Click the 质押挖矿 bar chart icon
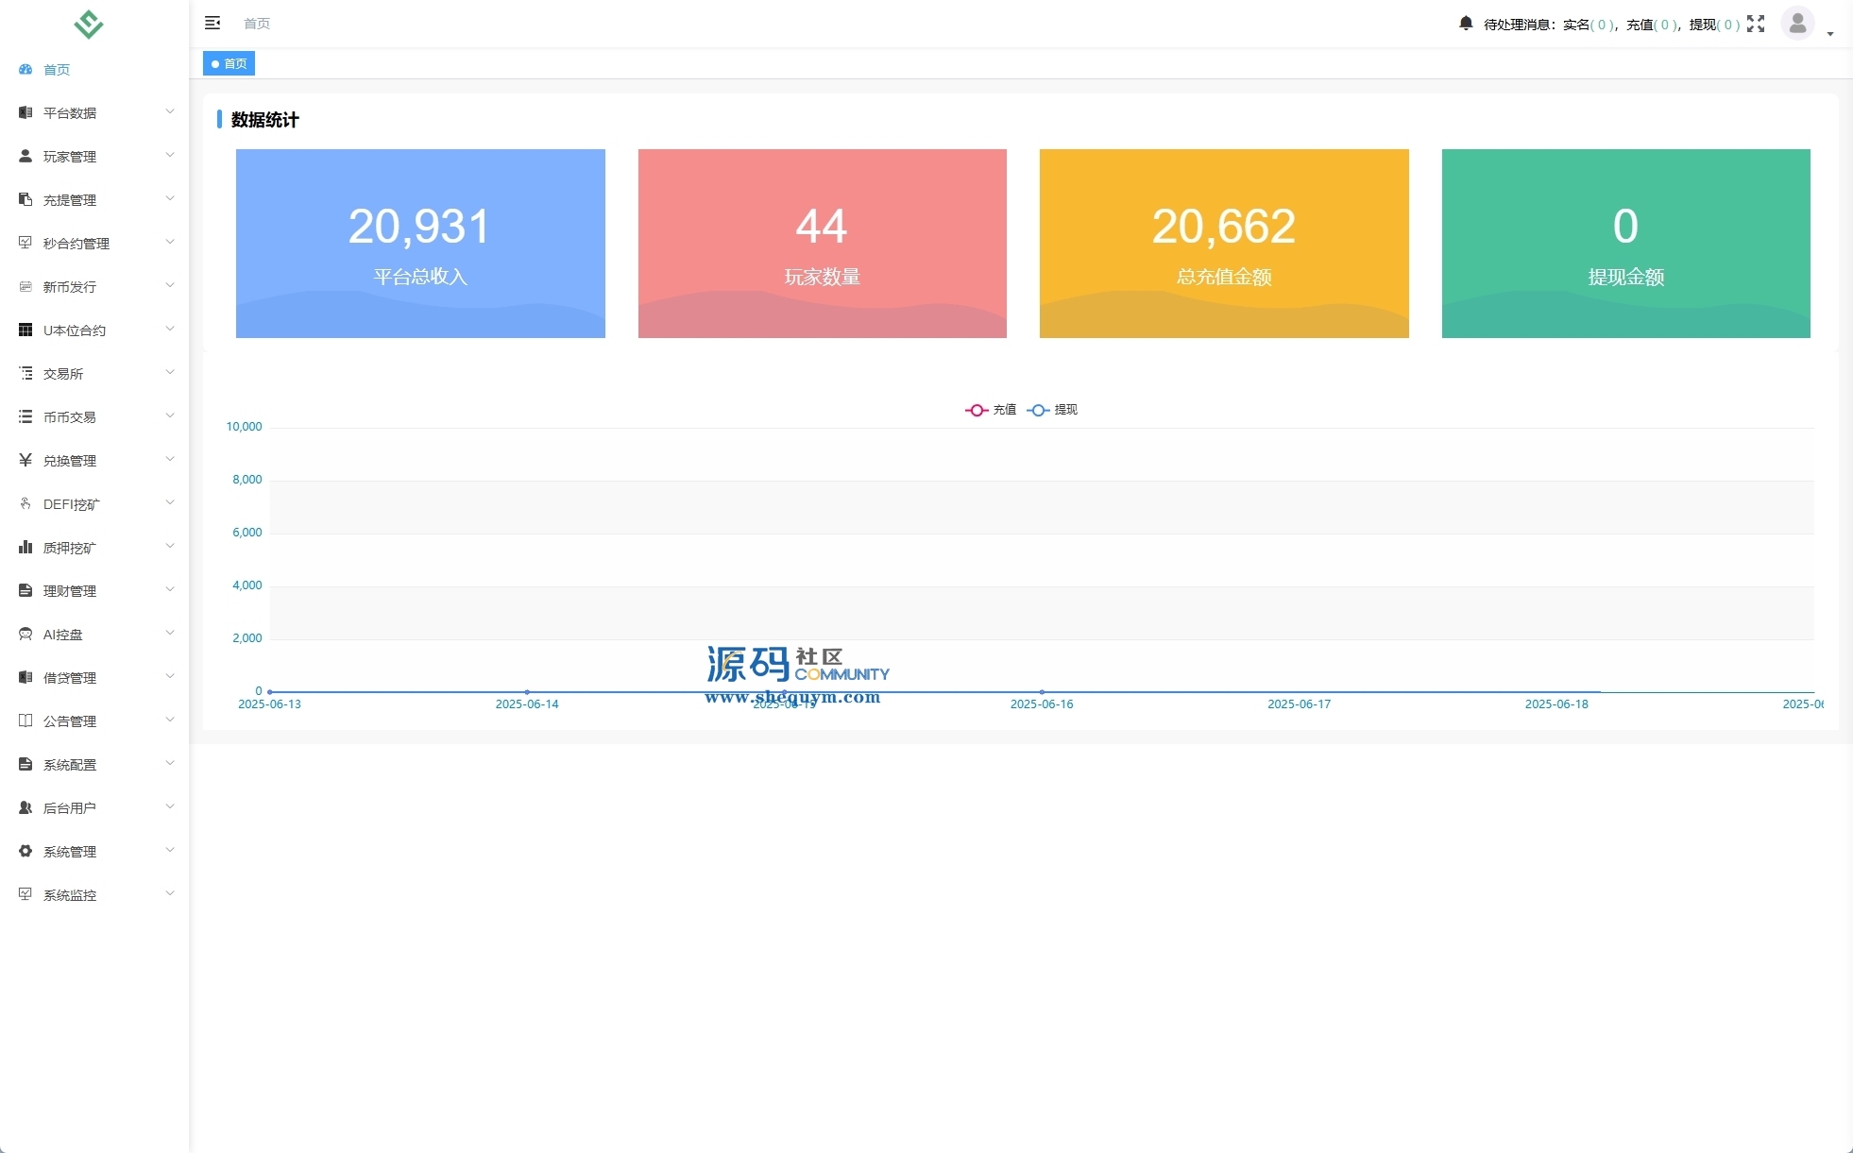The width and height of the screenshot is (1853, 1153). 25,548
